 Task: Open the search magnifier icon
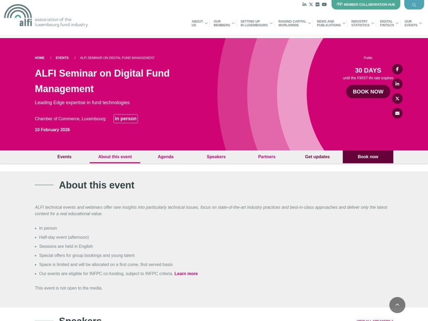tap(414, 4)
